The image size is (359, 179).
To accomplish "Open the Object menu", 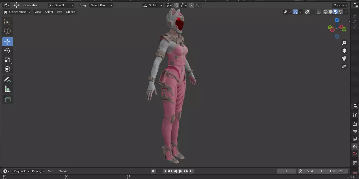I will click(70, 12).
